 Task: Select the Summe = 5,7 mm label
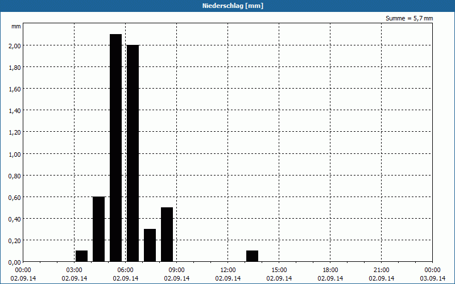pyautogui.click(x=409, y=18)
